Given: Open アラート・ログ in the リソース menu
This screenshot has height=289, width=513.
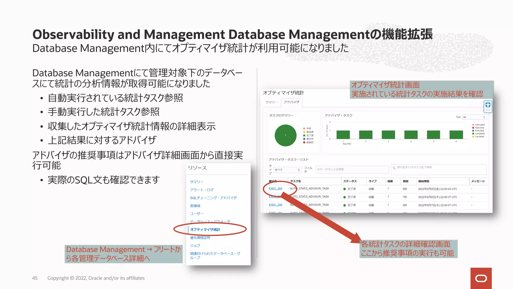Looking at the screenshot, I should pyautogui.click(x=202, y=190).
